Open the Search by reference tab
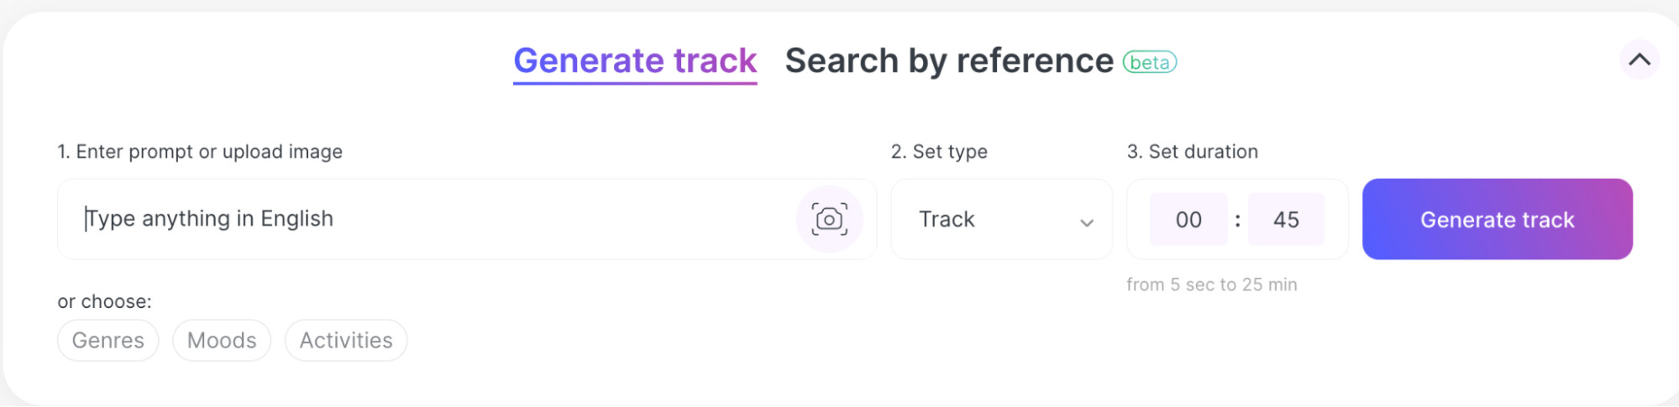 click(948, 61)
